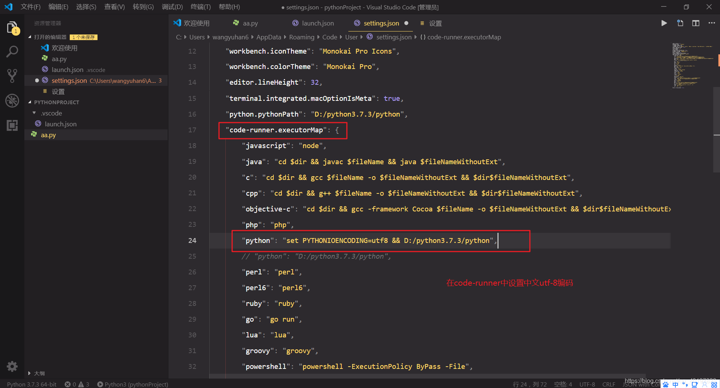The image size is (720, 388).
Task: Open the Search view icon
Action: pos(12,51)
